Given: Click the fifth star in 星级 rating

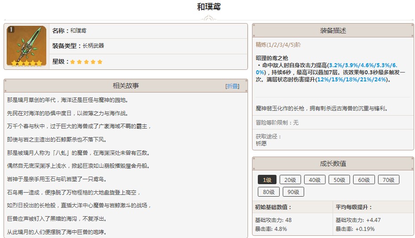Looking at the screenshot, I should pos(100,61).
